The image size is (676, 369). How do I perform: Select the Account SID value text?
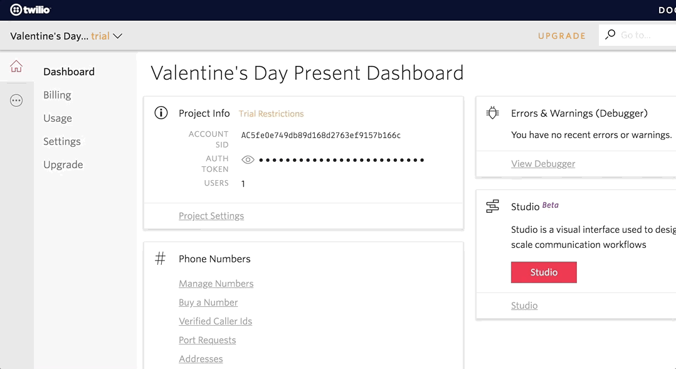point(321,136)
